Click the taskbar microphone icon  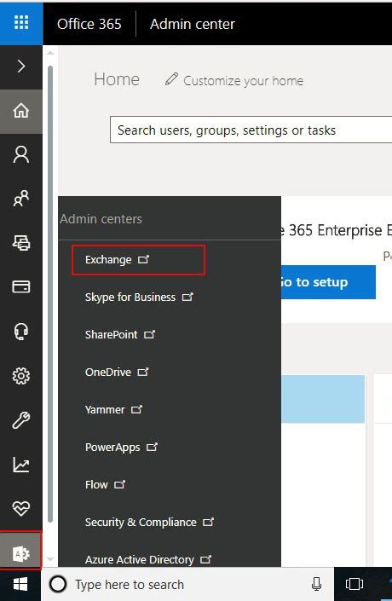coord(316,585)
